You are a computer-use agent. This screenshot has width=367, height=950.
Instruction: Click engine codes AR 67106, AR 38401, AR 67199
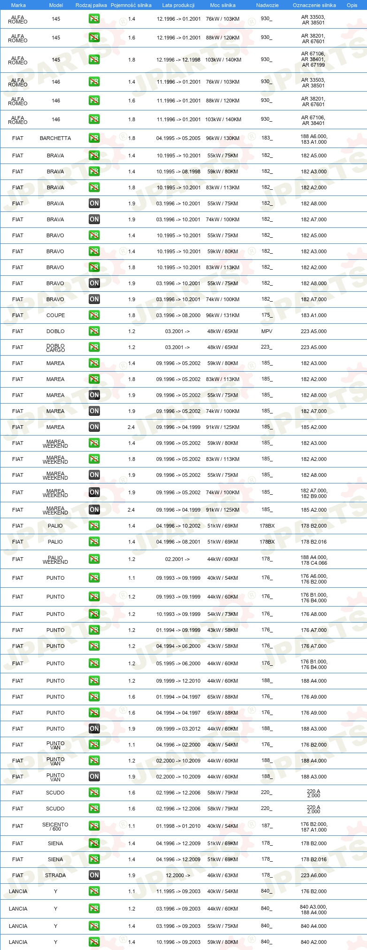coord(313,59)
